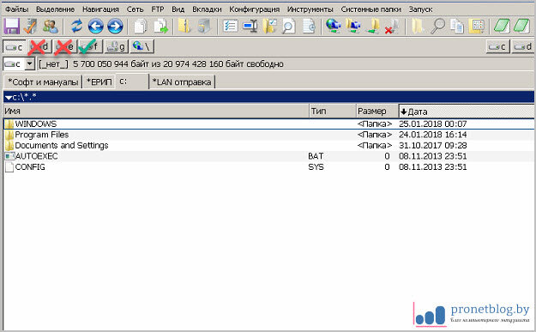Select the c: folder tab
536x332 pixels.
[133, 81]
